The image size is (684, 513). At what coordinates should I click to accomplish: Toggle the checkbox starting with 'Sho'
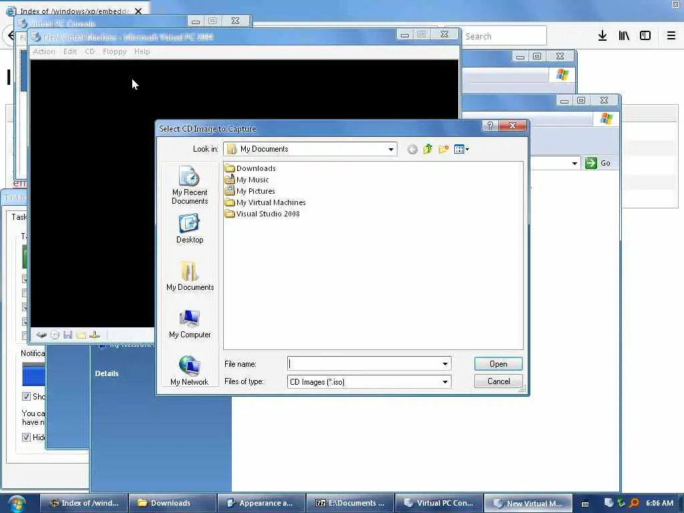[26, 397]
